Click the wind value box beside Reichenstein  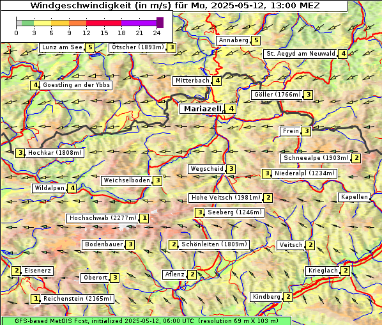coord(36,299)
